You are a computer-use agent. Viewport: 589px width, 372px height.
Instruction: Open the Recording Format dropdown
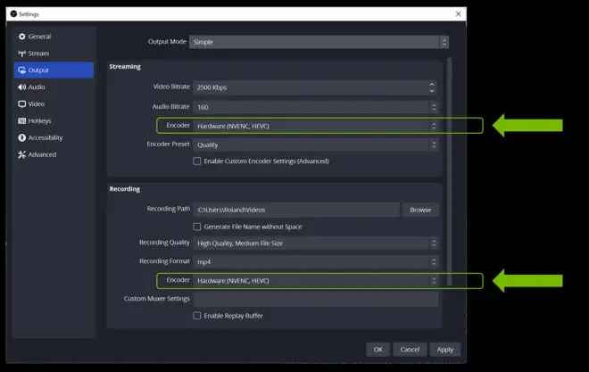pyautogui.click(x=316, y=261)
